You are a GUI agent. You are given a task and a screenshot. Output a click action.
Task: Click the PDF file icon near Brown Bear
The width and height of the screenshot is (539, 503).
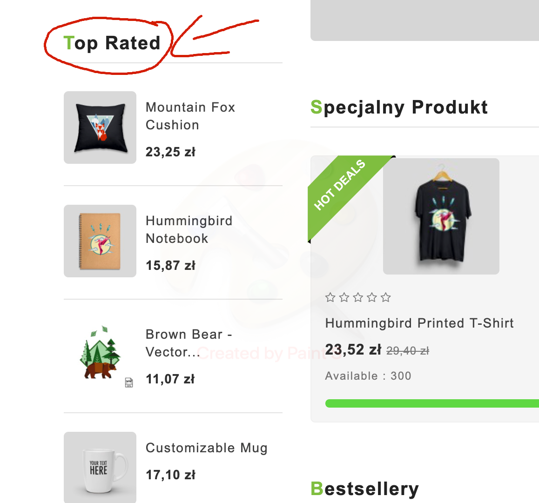point(129,382)
